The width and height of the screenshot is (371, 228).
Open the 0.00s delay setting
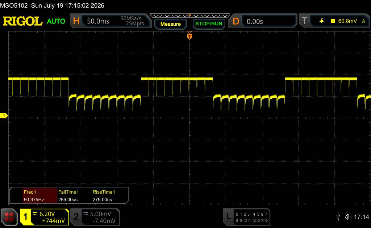tap(255, 21)
